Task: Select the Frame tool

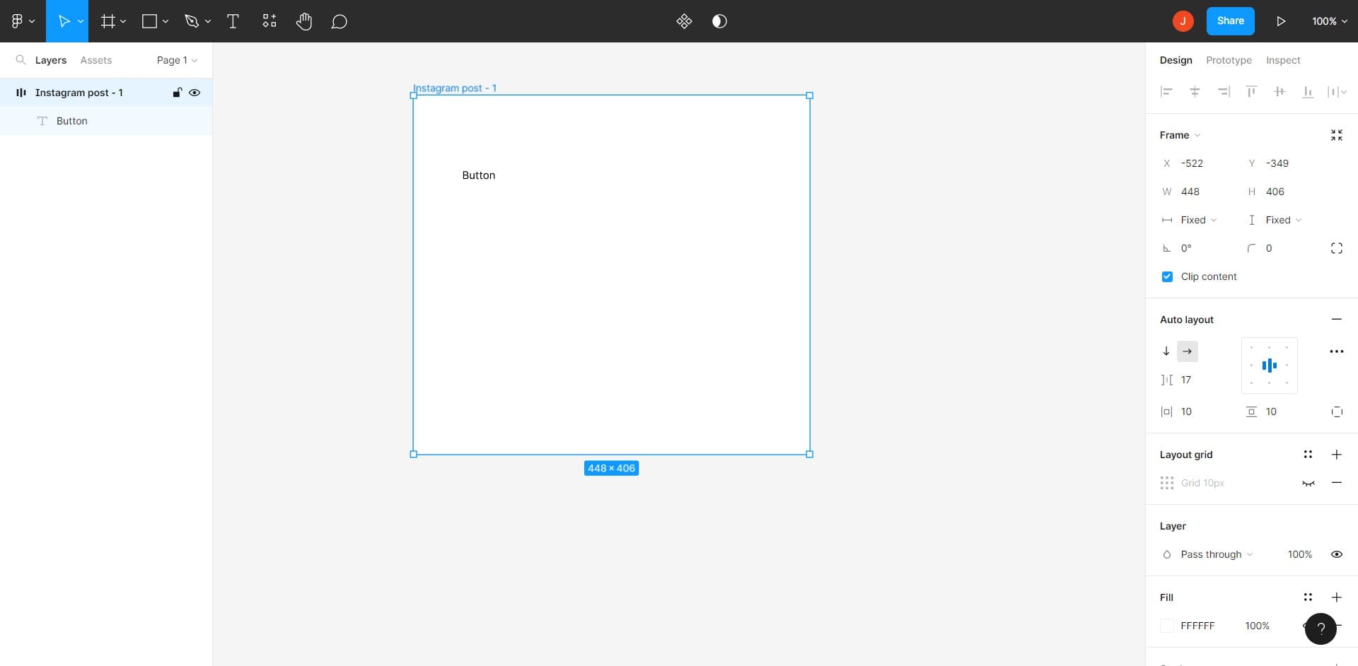Action: tap(107, 21)
